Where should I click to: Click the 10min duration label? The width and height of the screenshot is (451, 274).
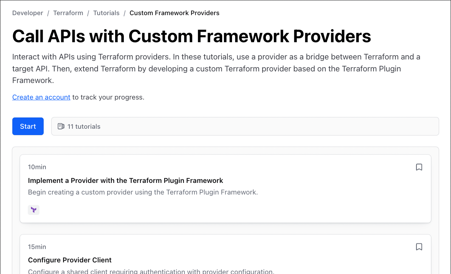[37, 167]
